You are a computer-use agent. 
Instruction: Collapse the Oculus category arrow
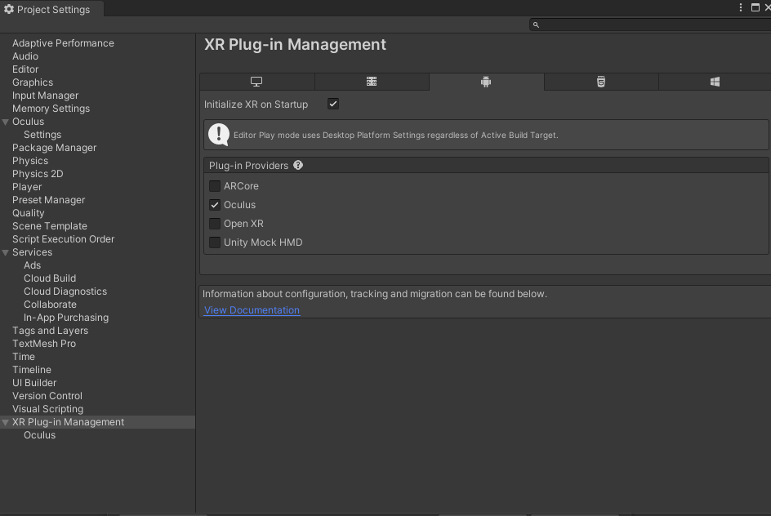click(x=6, y=122)
